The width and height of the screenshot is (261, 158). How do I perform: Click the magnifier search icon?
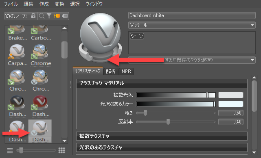click(42, 16)
